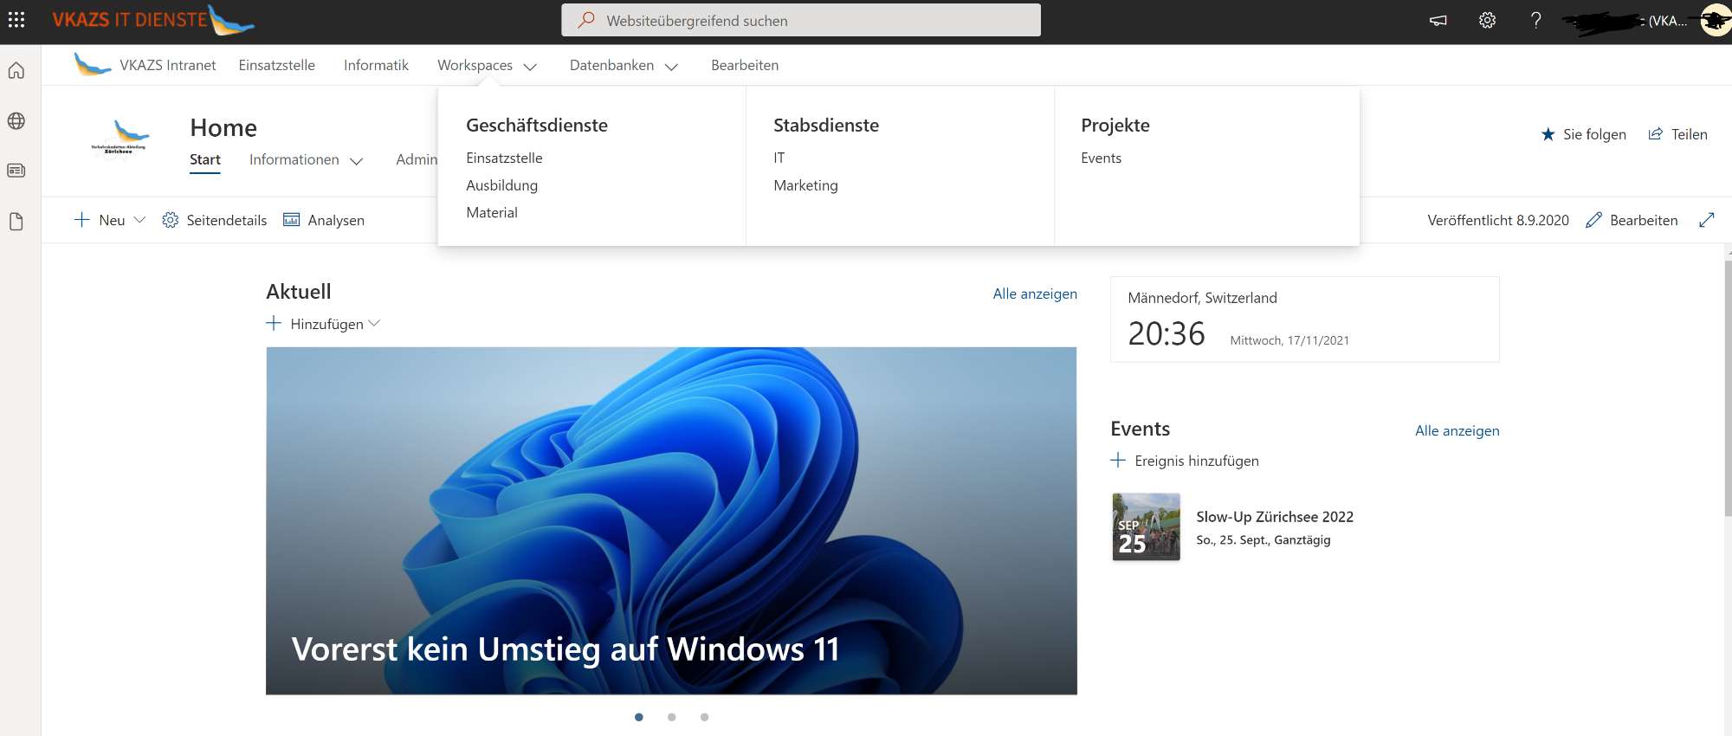Click the search magnifier icon
The height and width of the screenshot is (736, 1732).
pyautogui.click(x=586, y=20)
